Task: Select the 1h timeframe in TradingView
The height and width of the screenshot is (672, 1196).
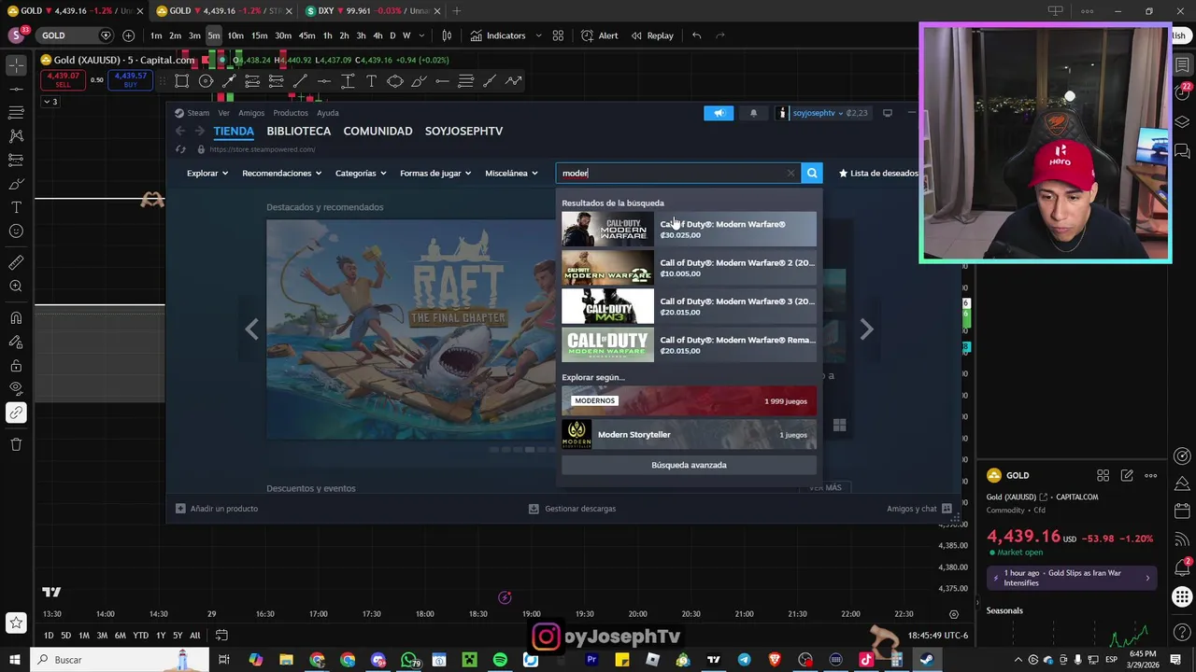Action: point(327,35)
